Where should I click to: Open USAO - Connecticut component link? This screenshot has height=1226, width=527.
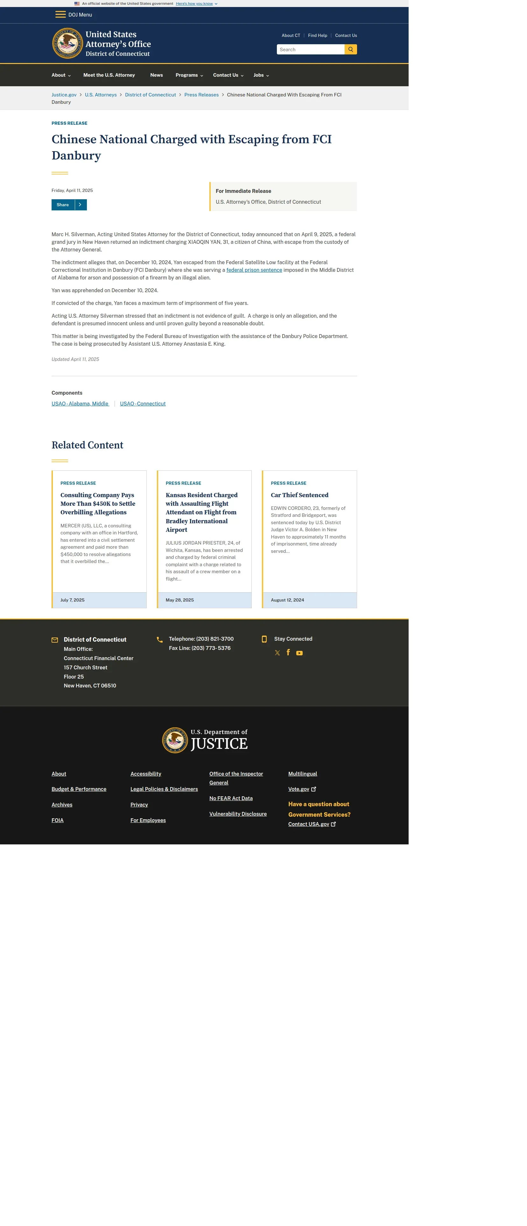coord(143,404)
